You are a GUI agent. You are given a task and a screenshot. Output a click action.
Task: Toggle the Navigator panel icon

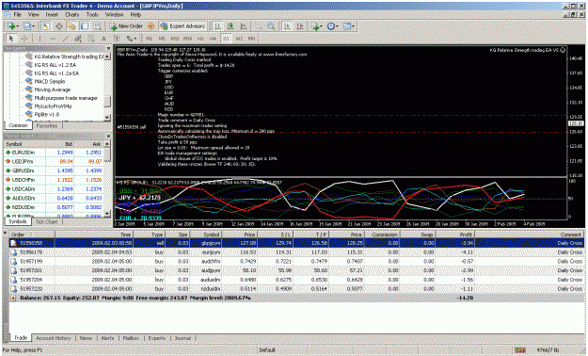(x=72, y=26)
